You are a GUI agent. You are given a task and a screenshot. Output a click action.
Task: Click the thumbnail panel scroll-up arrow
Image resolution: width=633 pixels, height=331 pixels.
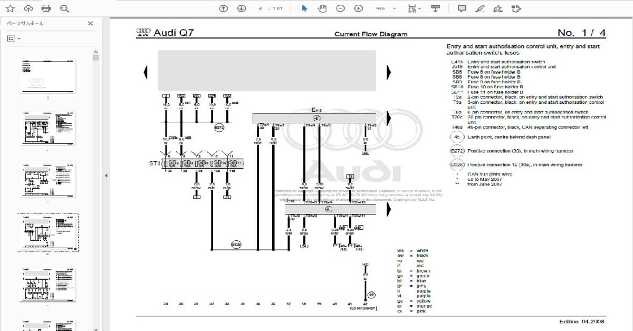[96, 52]
